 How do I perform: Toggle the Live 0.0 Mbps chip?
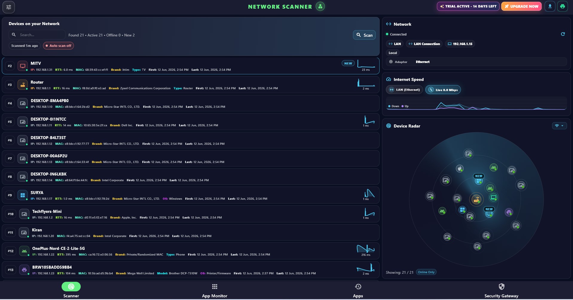[443, 90]
